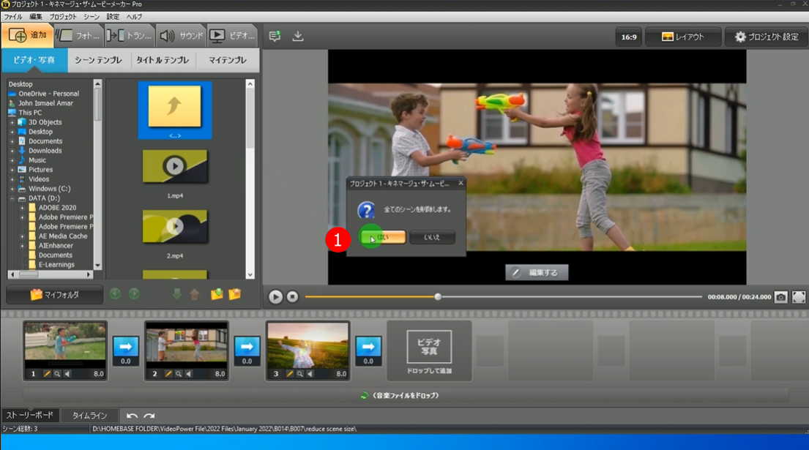Screen dimensions: 809x450
Task: Click いいえ to cancel the dialog
Action: point(432,237)
